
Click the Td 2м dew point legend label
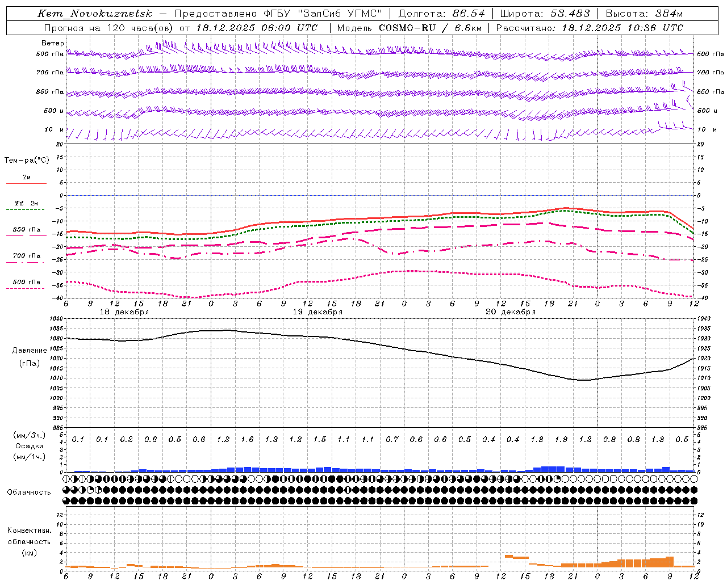(x=27, y=203)
